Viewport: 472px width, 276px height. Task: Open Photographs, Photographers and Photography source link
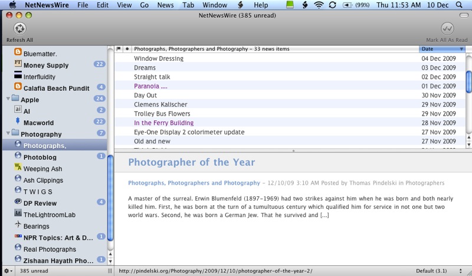[x=194, y=183]
